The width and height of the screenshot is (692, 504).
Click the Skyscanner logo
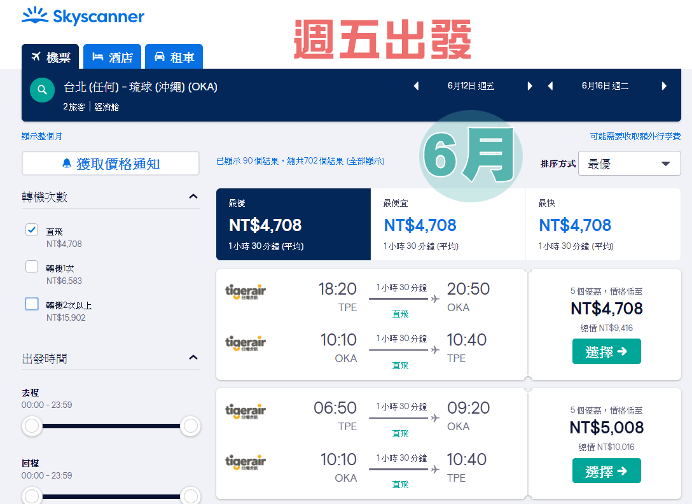pos(83,17)
